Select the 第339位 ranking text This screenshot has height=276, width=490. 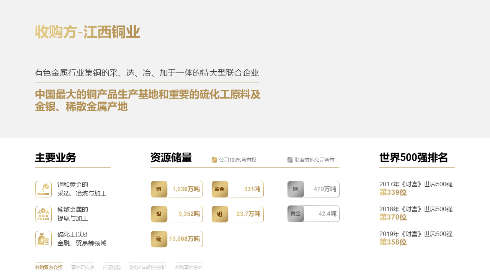(x=393, y=192)
